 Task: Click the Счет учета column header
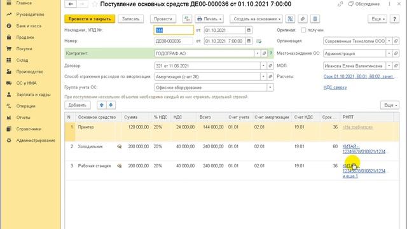239,117
